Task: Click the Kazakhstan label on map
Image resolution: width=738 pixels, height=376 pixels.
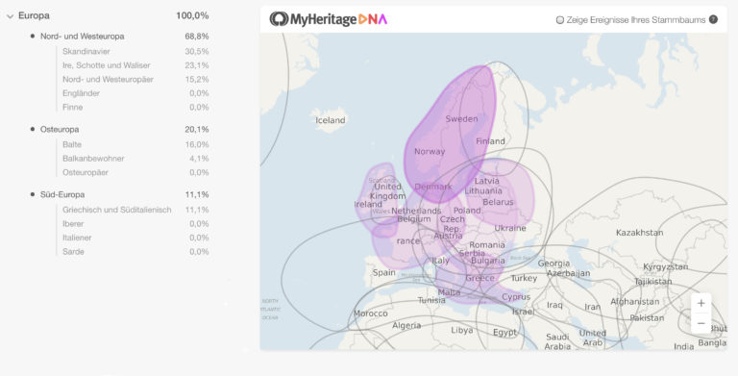Action: click(639, 233)
